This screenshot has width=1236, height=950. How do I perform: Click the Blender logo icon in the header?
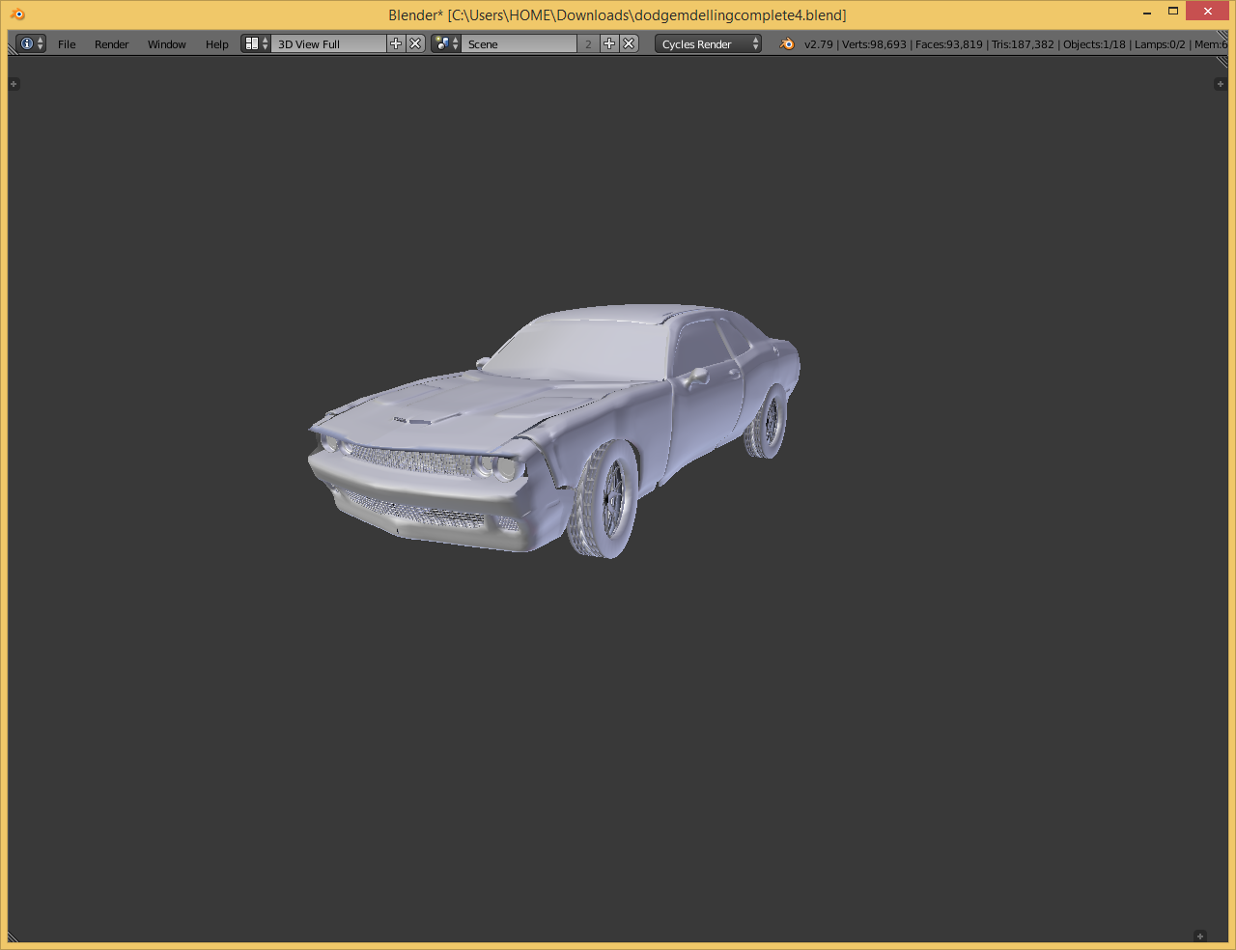(786, 43)
